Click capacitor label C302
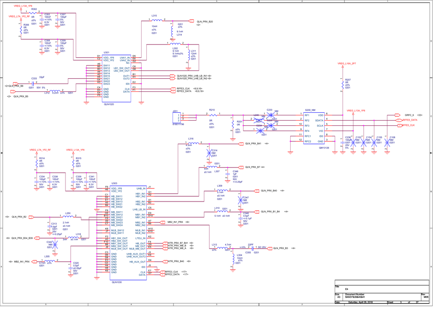The width and height of the screenshot is (437, 309). [47, 14]
